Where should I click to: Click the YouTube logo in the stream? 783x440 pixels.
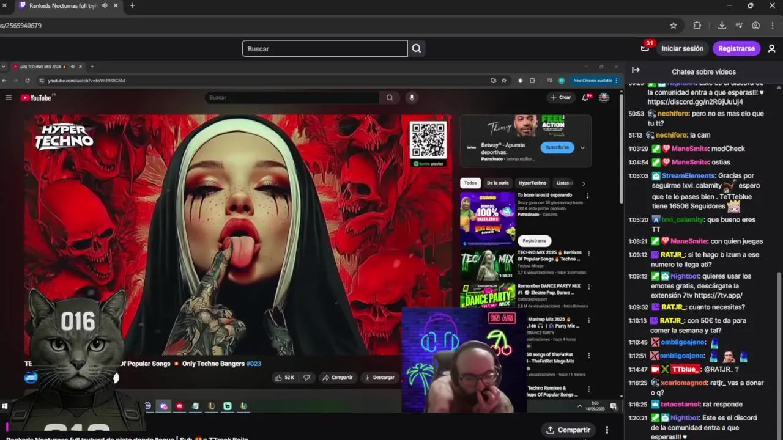click(37, 98)
